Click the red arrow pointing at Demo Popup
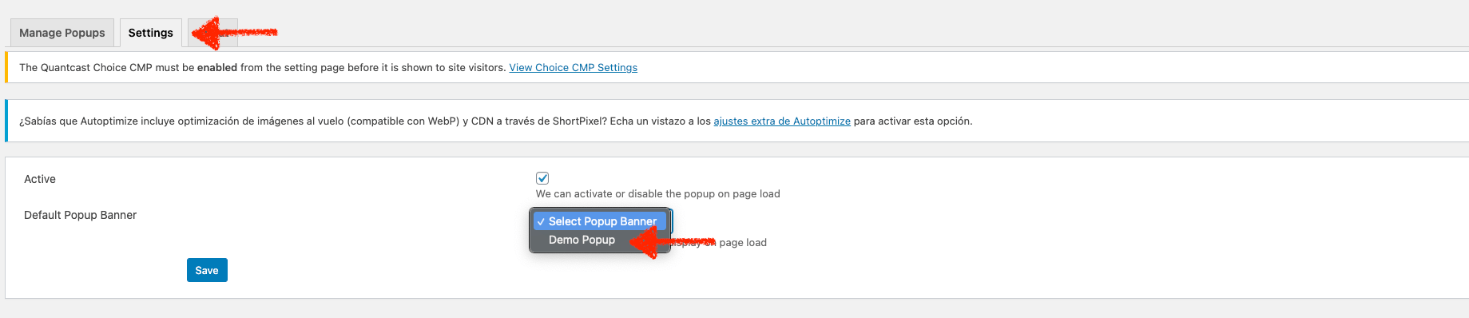 coord(671,242)
